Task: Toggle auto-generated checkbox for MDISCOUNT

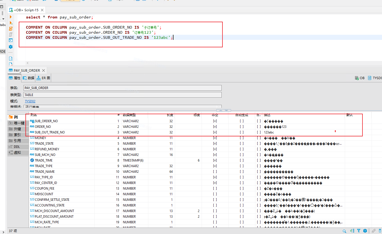Action: (x=242, y=194)
